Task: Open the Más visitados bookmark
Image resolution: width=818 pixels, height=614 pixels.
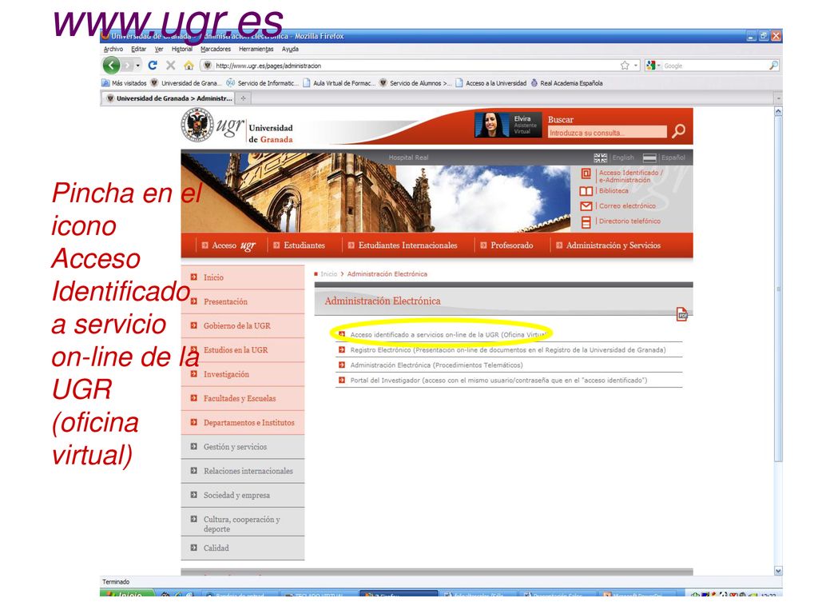Action: [x=124, y=83]
